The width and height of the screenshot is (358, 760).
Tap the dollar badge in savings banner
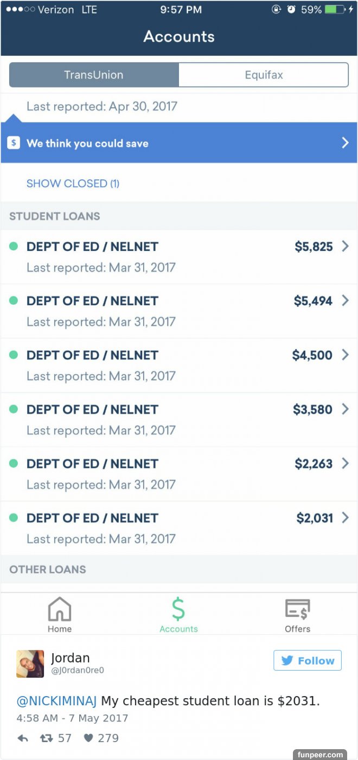pyautogui.click(x=14, y=143)
